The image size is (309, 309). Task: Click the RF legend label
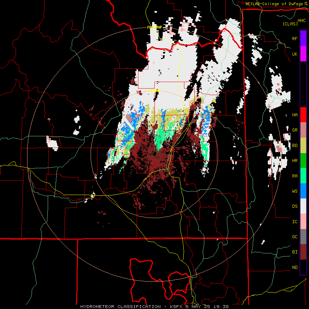(x=295, y=39)
